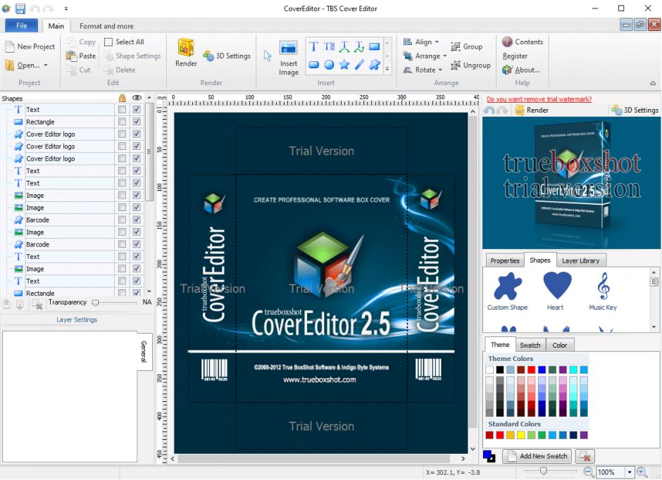Click New Project icon
This screenshot has height=480, width=662.
tap(10, 46)
